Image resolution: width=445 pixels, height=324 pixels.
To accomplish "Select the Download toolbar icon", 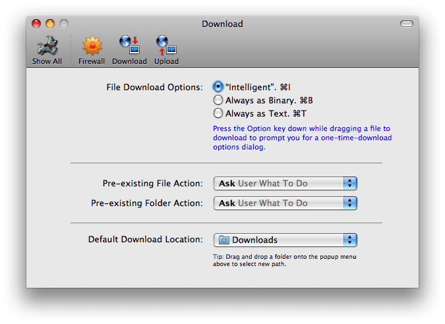I will pos(129,50).
